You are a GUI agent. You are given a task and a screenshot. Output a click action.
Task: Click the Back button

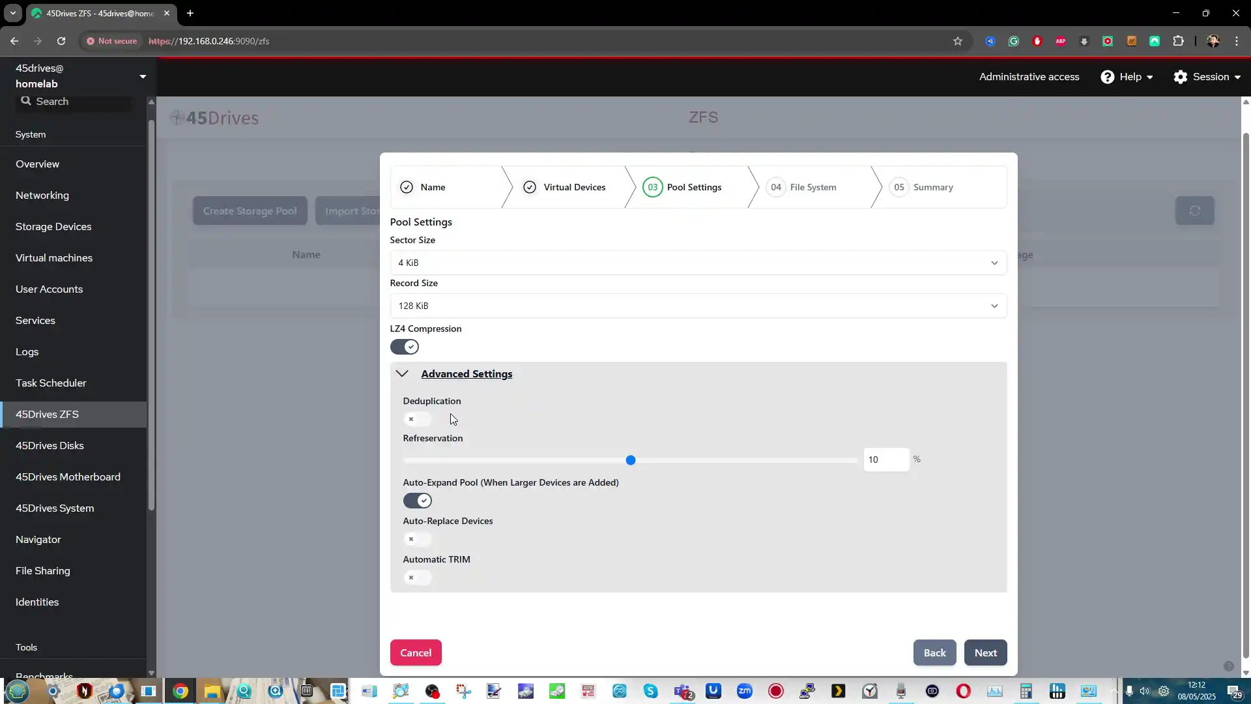(934, 653)
